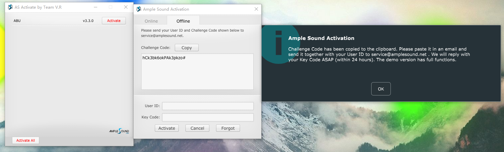Viewport: 504px width, 152px height.
Task: Click the Ample Sound Activation title bar icon
Action: point(138,9)
